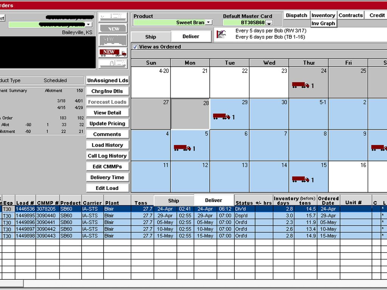Image resolution: width=387 pixels, height=290 pixels.
Task: Click the Update Pricing button
Action: pyautogui.click(x=107, y=123)
